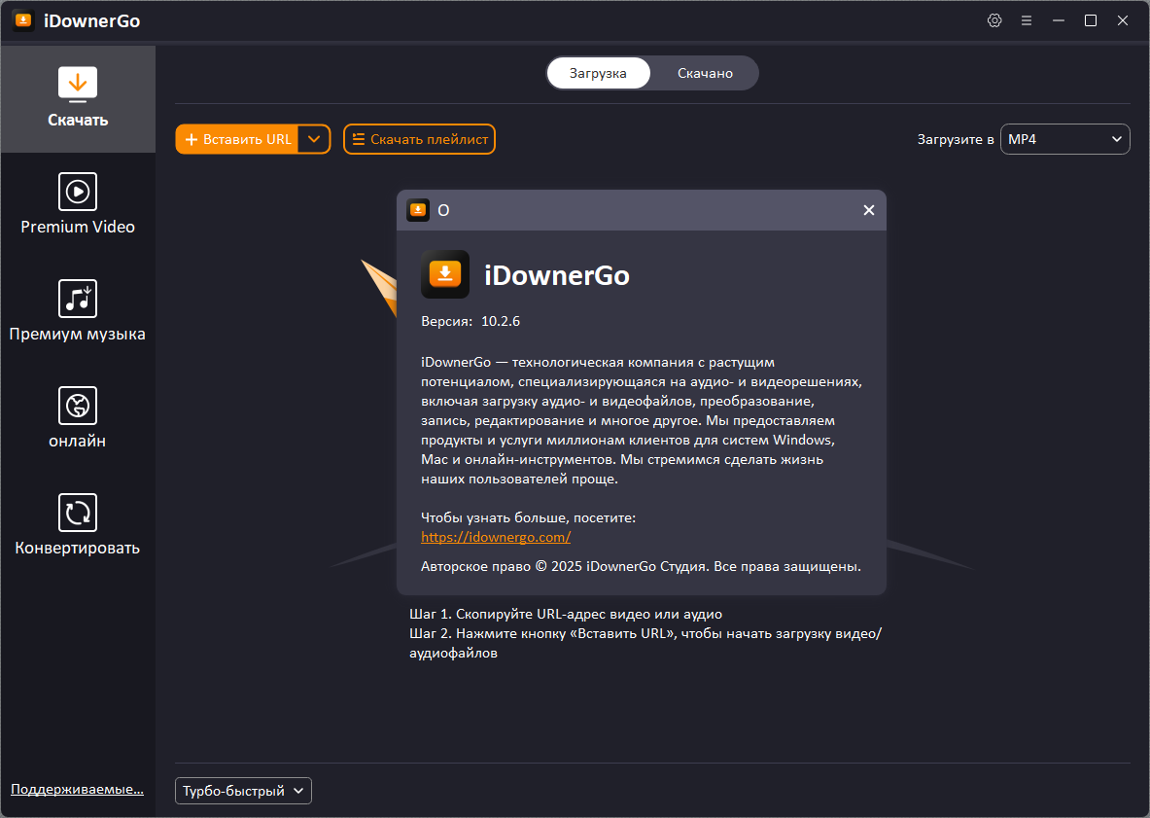Click the Авторское право © 2025 line
The image size is (1150, 818).
[x=641, y=566]
